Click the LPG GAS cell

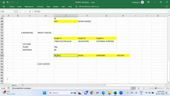click(123, 55)
